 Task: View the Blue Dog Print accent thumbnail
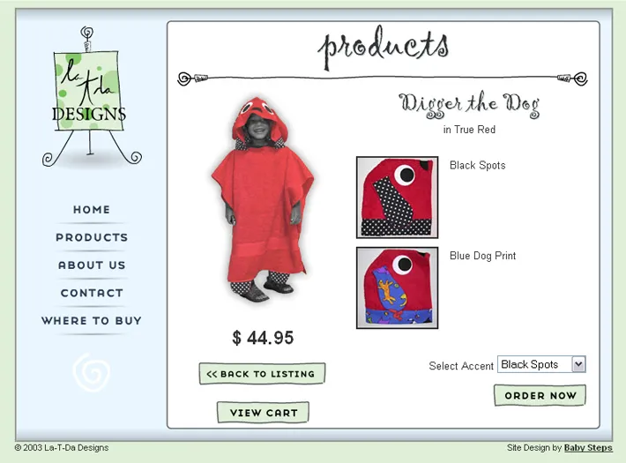point(398,288)
